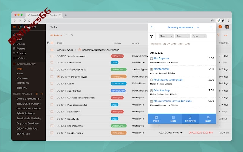Viewport: 243px width, 152px height.
Task: Click the Maintenance timesheet log icon
Action: pos(151,69)
